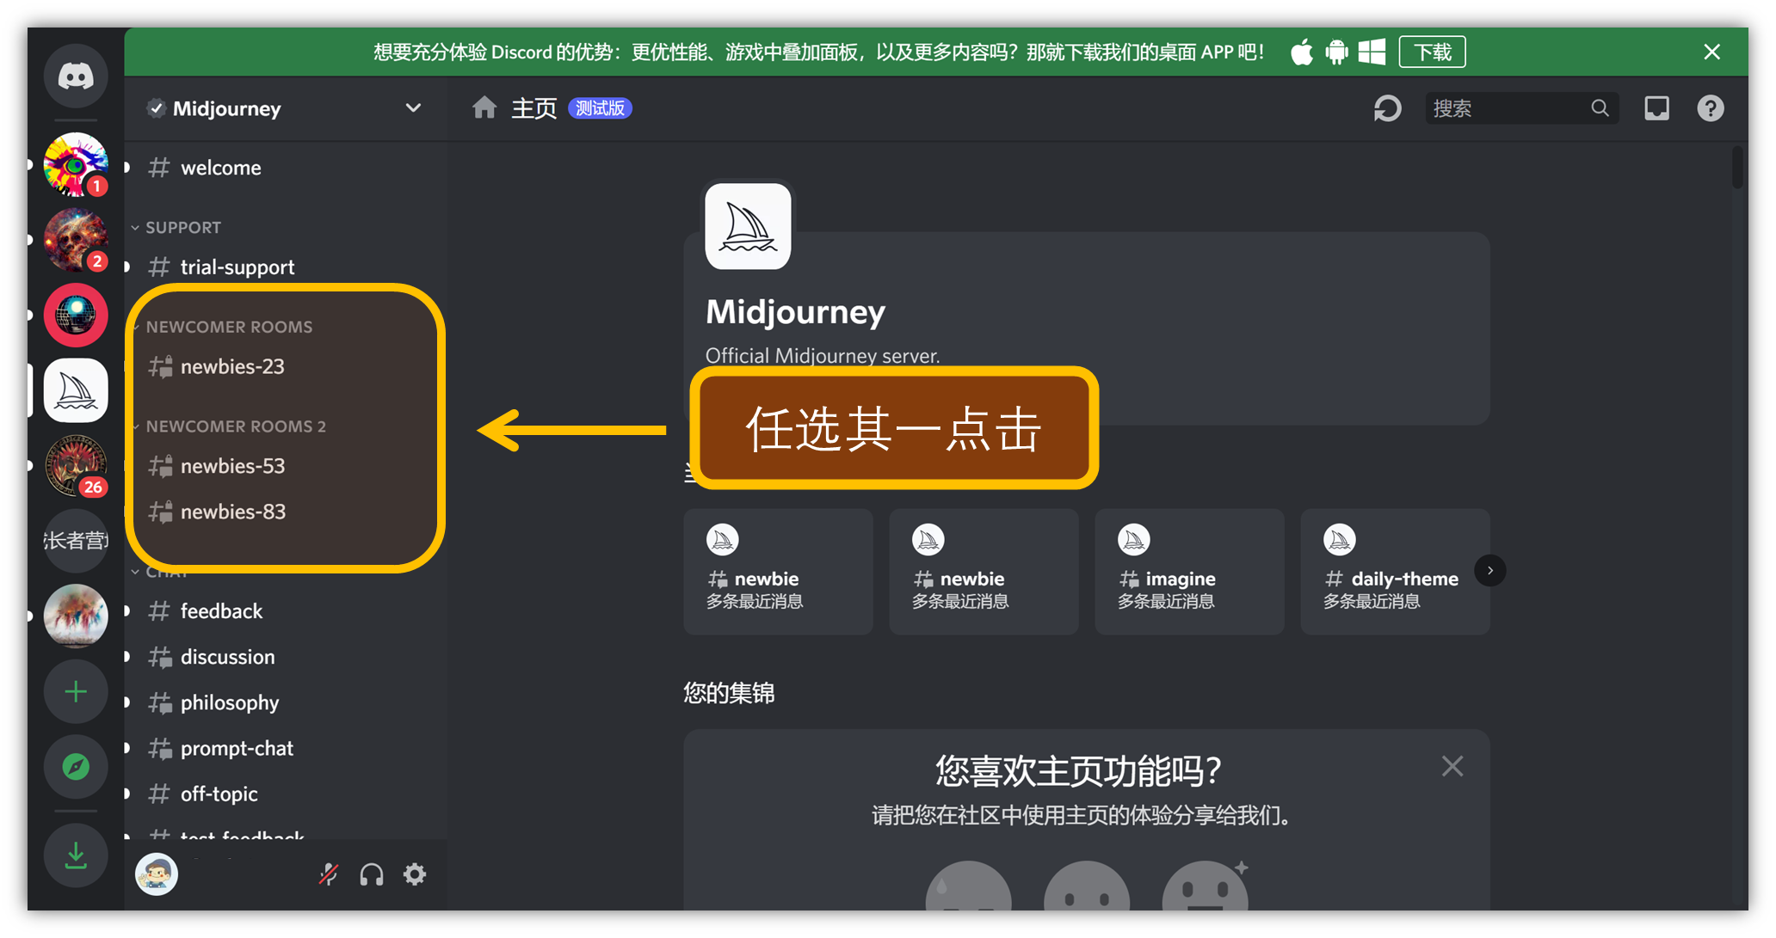Open the trial-support channel

(x=235, y=267)
